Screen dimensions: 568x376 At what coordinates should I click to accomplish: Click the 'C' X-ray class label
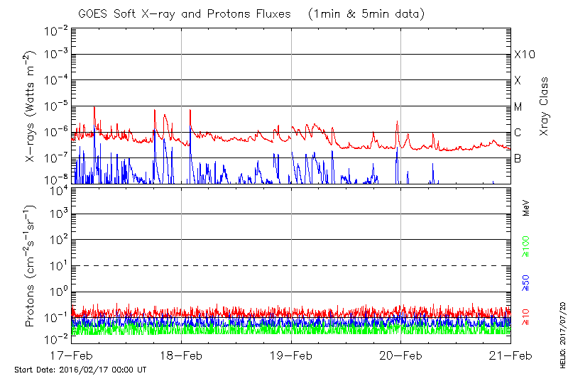point(518,133)
